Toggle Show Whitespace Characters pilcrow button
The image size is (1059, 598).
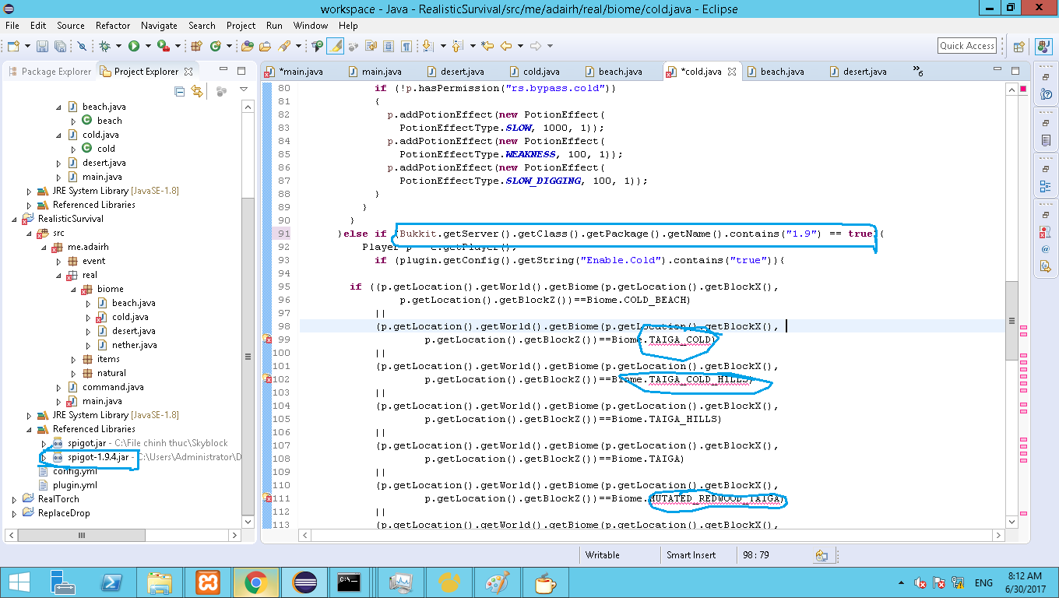406,47
